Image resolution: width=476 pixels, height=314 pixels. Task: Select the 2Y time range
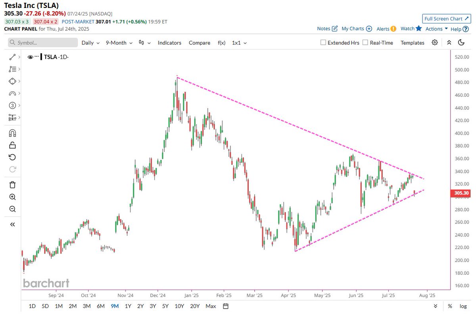[x=140, y=306]
